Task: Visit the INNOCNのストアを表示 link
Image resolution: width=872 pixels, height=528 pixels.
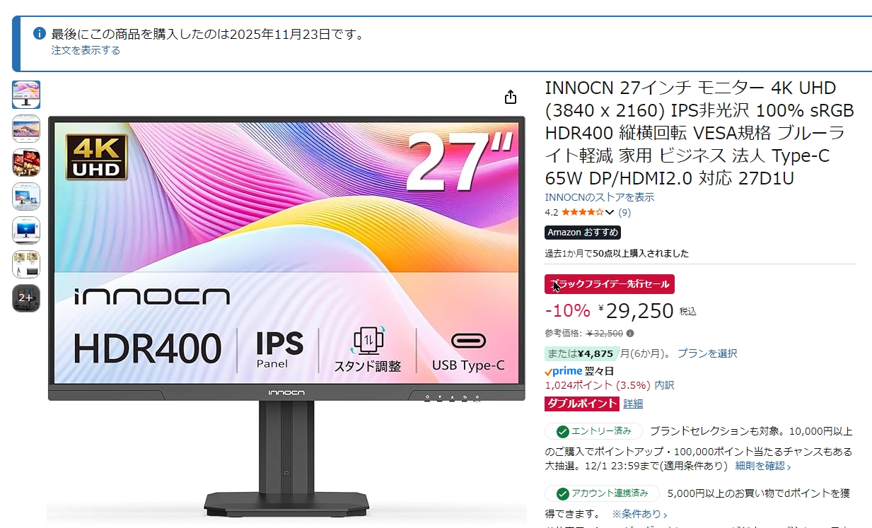Action: (x=599, y=197)
